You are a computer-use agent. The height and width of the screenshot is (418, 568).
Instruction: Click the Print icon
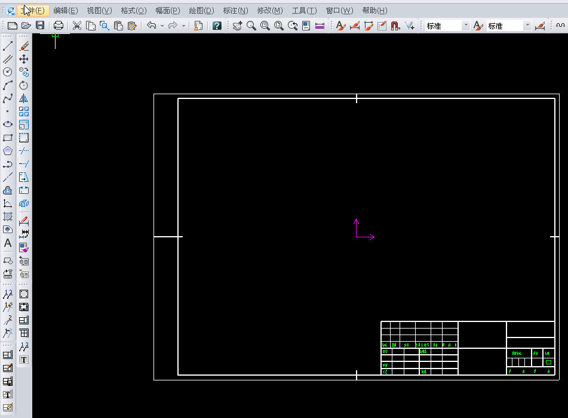click(x=59, y=25)
